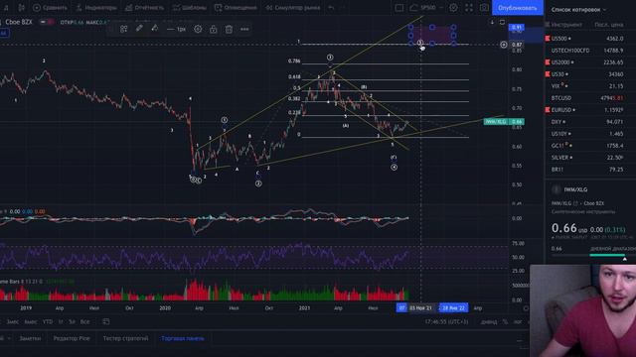Minimize the bottom panel with dash icon

519,340
